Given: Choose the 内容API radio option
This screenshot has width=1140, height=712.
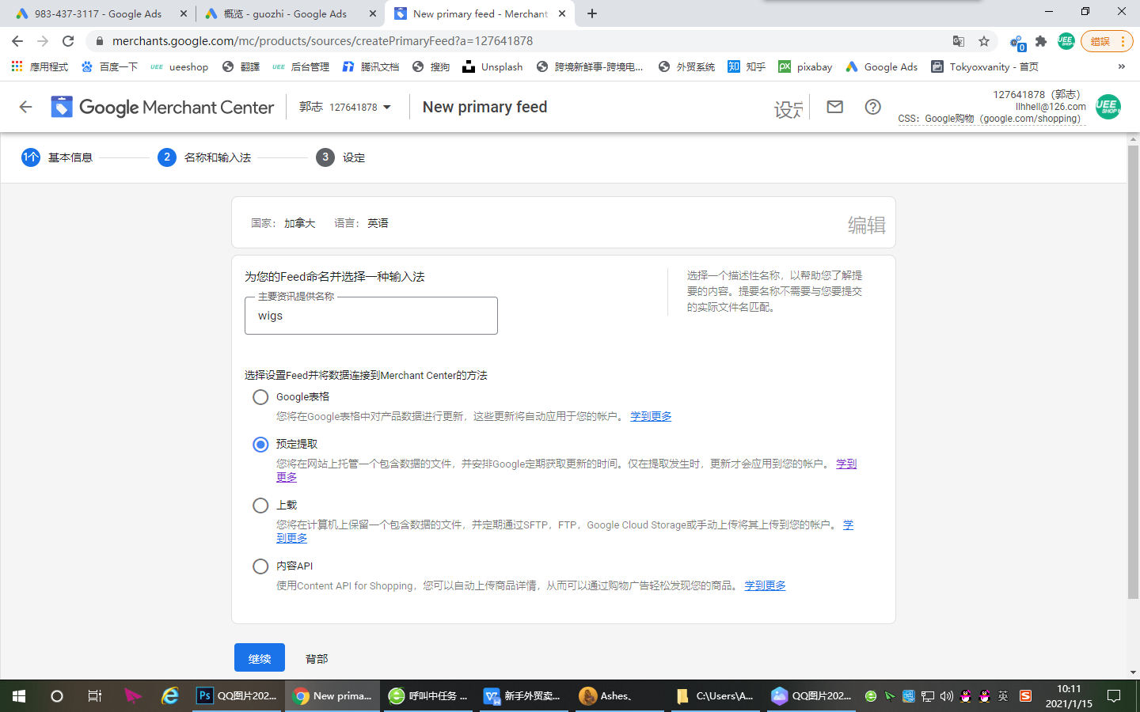Looking at the screenshot, I should (260, 566).
